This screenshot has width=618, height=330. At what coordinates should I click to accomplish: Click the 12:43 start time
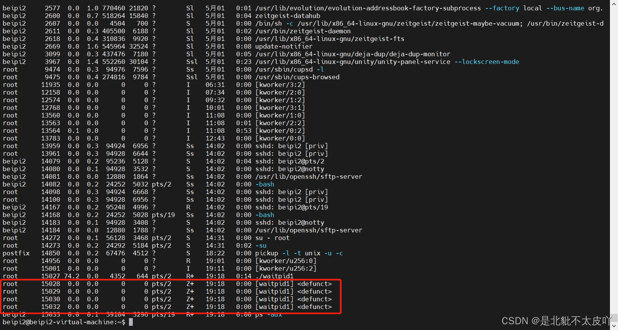(215, 138)
